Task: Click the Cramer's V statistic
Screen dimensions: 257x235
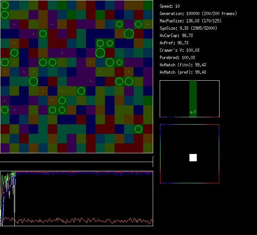Action: tap(180, 50)
